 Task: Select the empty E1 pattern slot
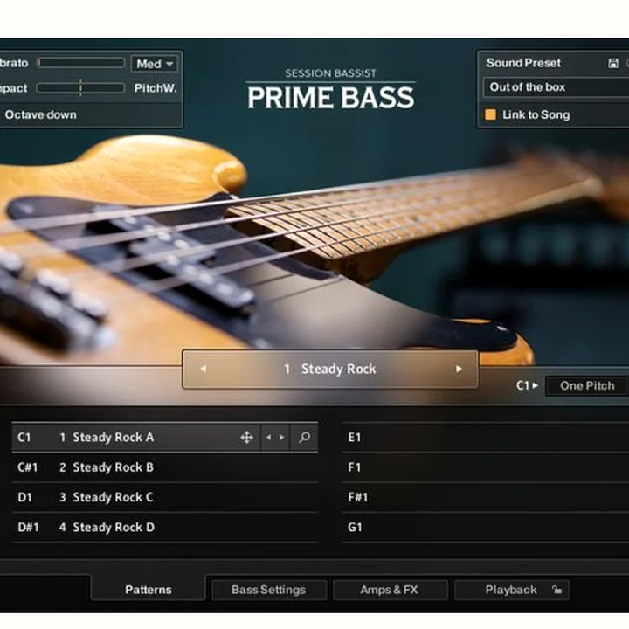pyautogui.click(x=486, y=438)
